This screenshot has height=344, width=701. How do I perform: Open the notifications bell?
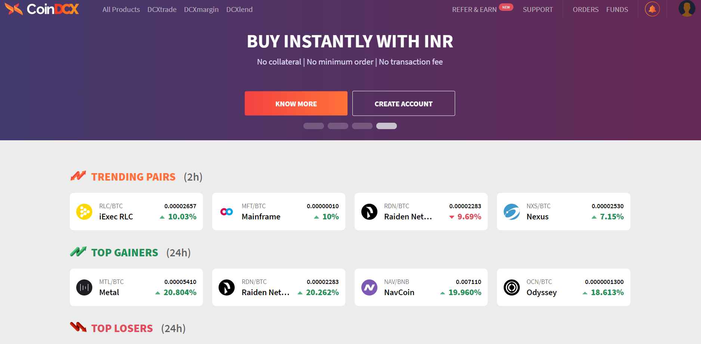tap(652, 9)
